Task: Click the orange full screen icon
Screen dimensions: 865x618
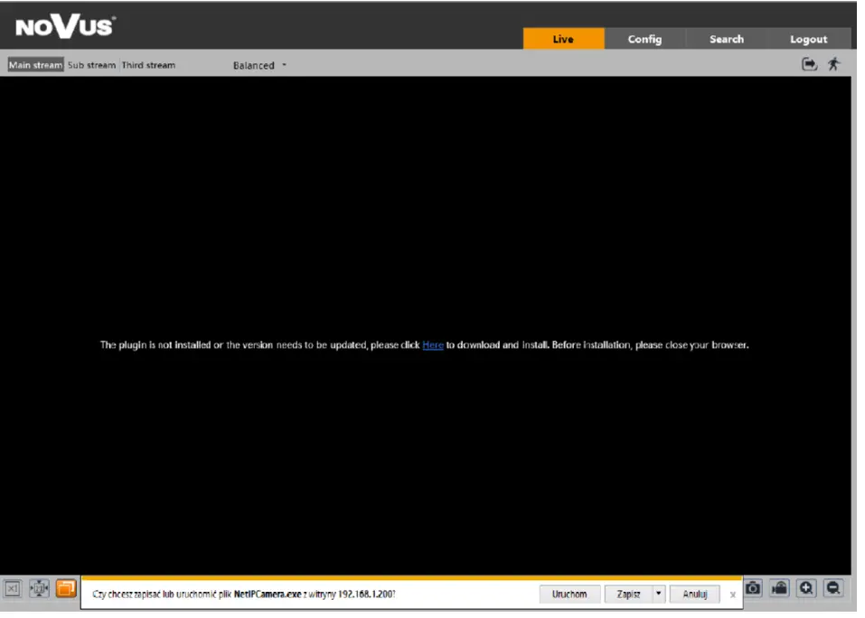Action: (66, 588)
